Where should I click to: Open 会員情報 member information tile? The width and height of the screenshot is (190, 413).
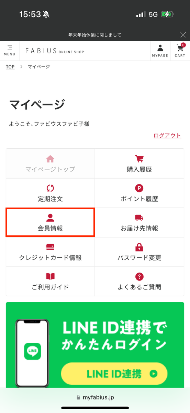point(50,222)
